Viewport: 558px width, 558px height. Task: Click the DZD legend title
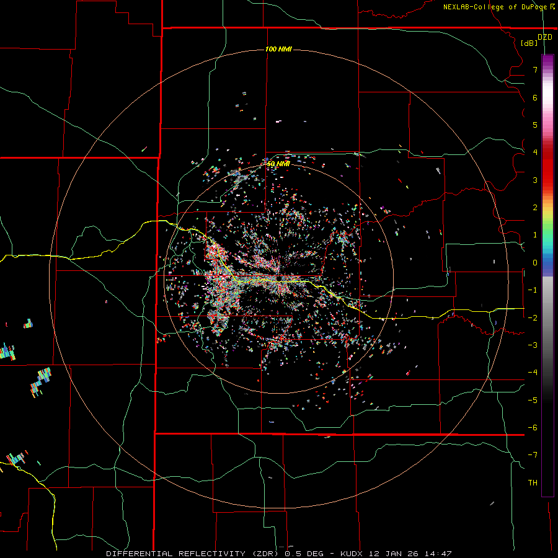point(545,37)
